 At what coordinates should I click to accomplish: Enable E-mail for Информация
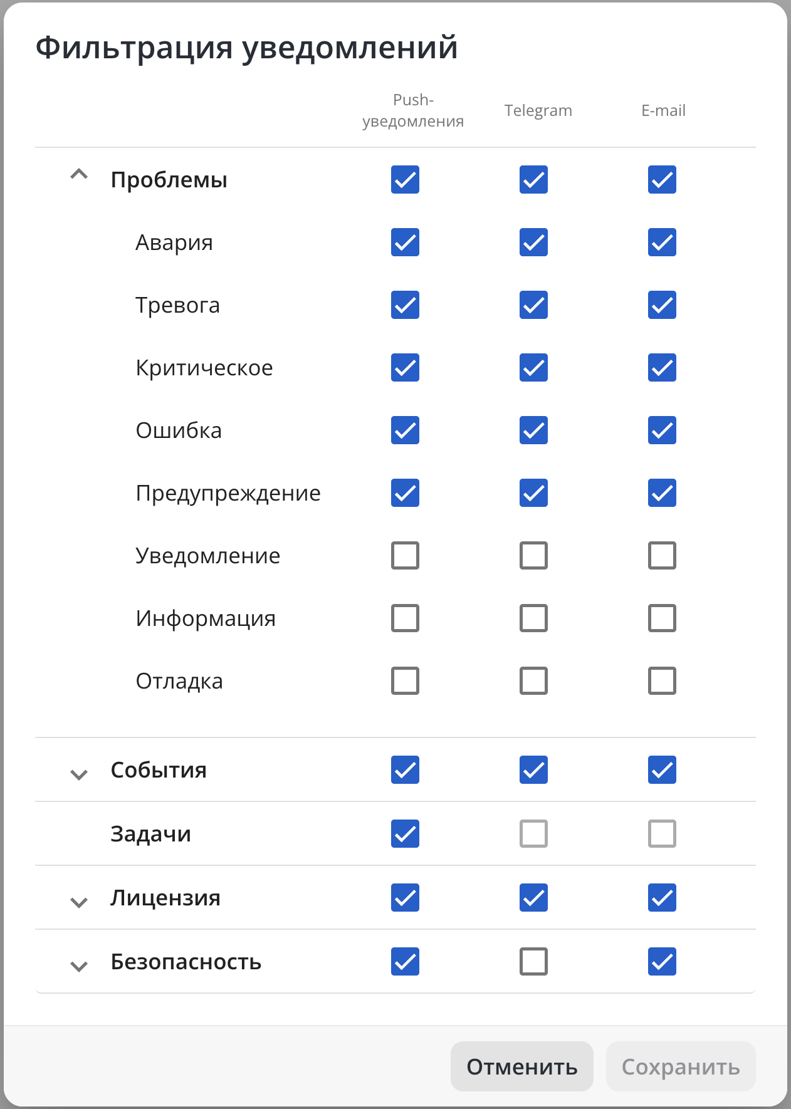(662, 618)
